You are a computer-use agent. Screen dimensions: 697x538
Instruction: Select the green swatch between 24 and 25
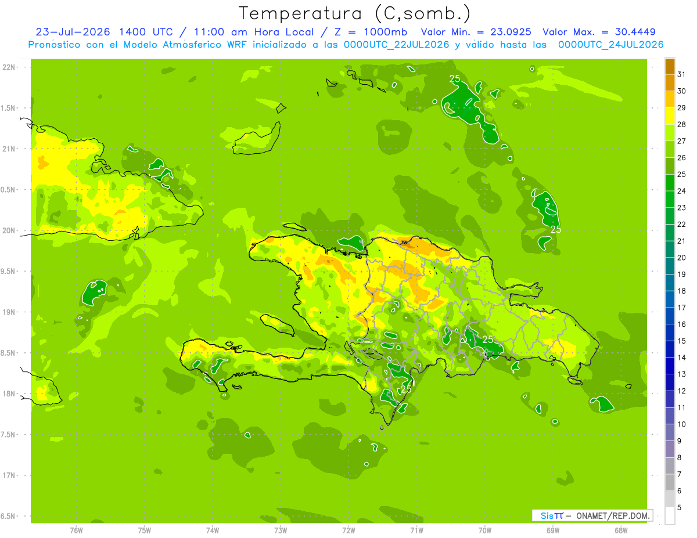click(x=670, y=182)
